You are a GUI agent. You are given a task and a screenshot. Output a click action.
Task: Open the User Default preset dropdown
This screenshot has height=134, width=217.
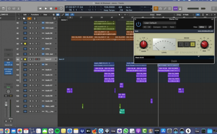click(x=159, y=23)
